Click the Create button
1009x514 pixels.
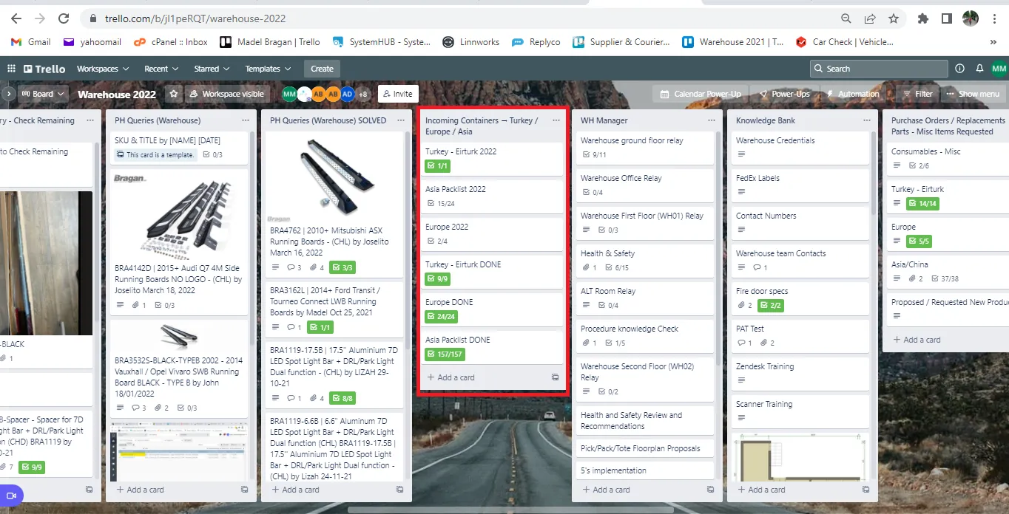pos(322,69)
